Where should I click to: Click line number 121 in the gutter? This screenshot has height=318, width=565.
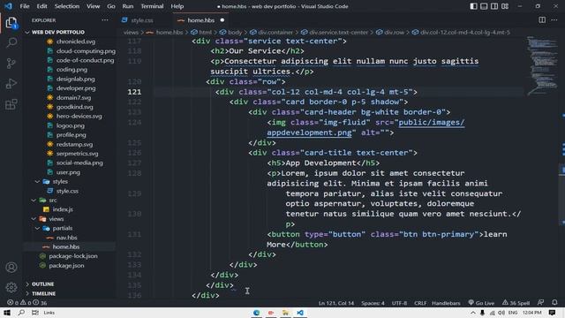(x=134, y=92)
